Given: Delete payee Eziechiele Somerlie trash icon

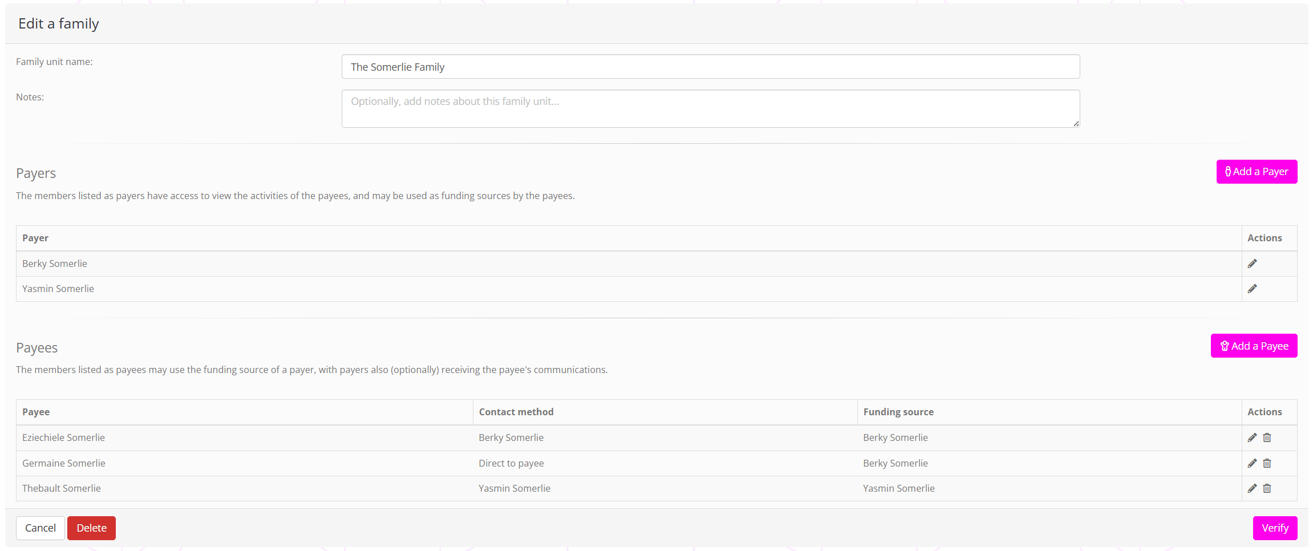Looking at the screenshot, I should pos(1267,437).
